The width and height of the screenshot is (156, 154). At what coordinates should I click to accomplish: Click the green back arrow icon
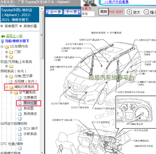pos(3,36)
